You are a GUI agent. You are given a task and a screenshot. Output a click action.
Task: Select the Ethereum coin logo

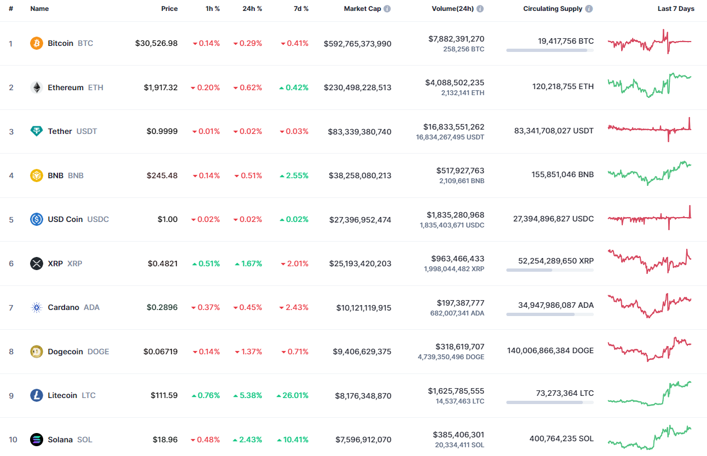tap(36, 87)
